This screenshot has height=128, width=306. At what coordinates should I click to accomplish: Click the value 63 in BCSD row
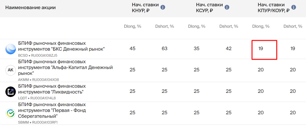click(164, 48)
